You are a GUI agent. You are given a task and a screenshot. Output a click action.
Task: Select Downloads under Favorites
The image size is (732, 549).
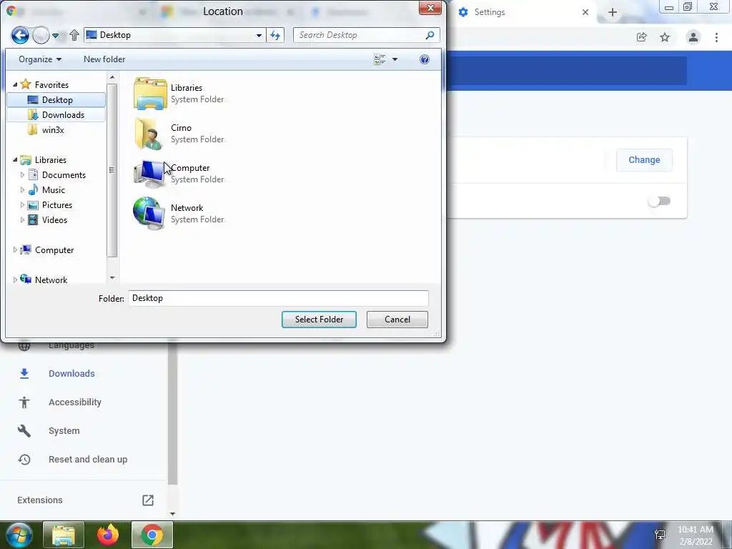coord(56,115)
